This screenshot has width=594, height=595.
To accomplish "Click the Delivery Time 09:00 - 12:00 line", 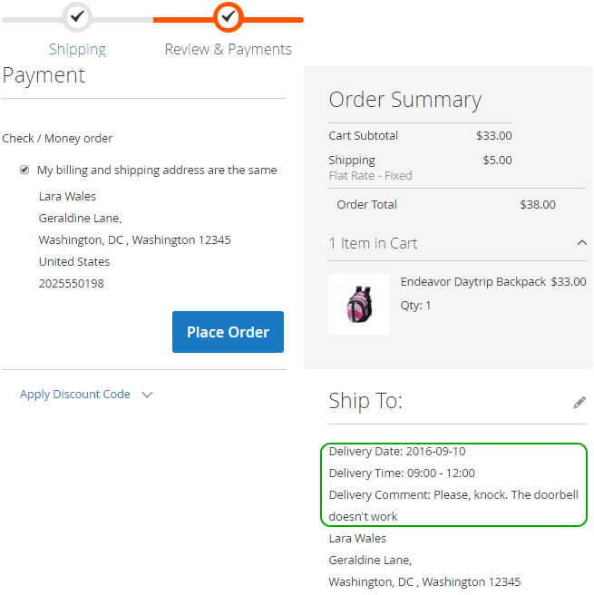I will click(402, 473).
